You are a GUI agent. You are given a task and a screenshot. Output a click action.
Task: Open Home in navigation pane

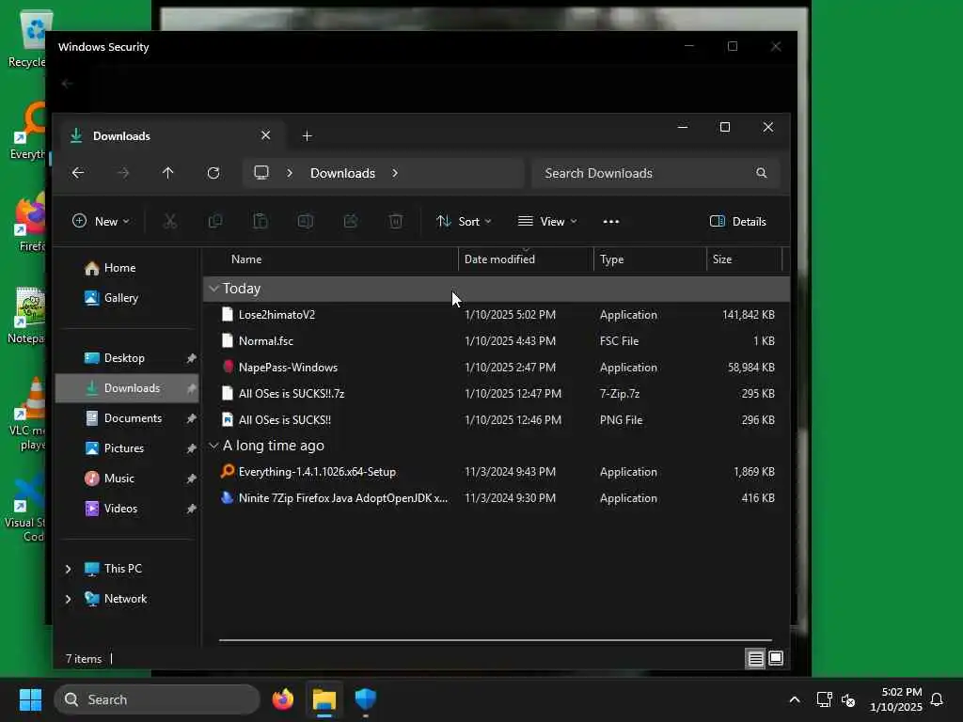[x=126, y=268]
